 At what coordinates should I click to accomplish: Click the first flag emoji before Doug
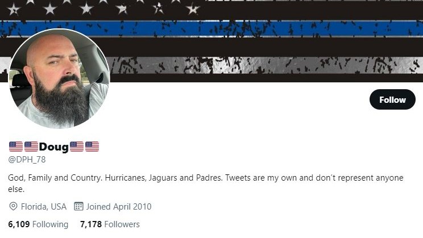pos(16,147)
